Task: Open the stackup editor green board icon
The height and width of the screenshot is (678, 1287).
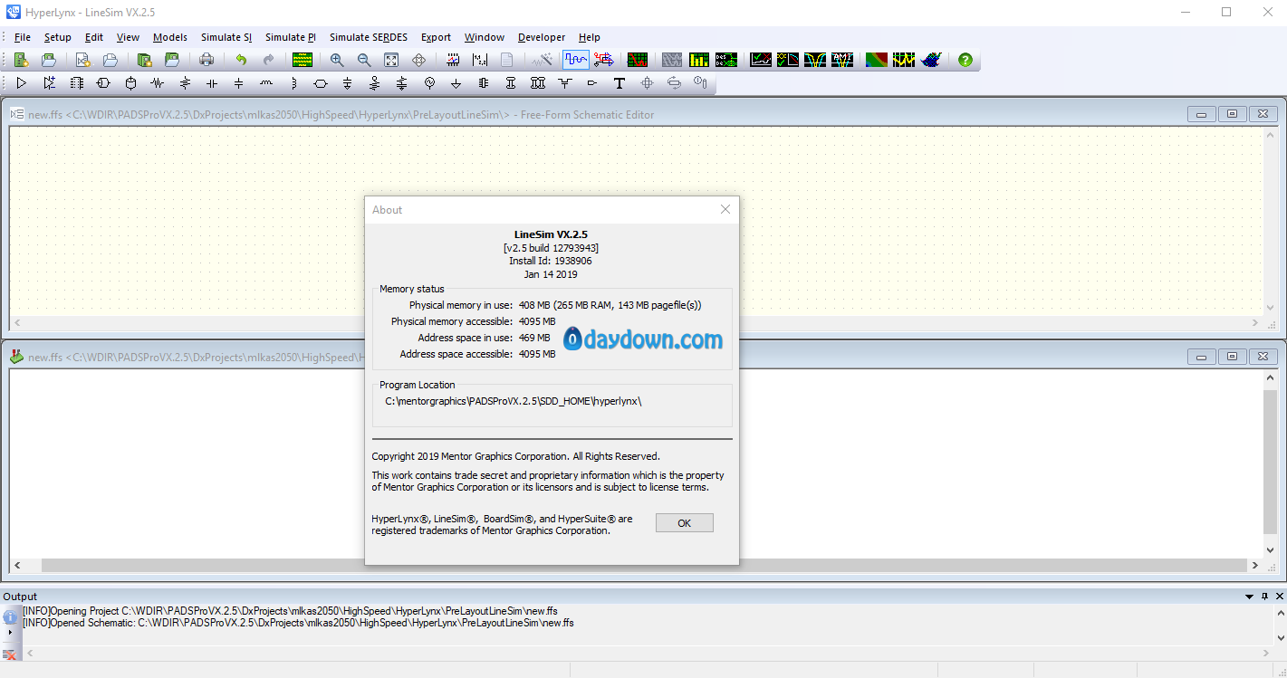Action: click(x=303, y=60)
